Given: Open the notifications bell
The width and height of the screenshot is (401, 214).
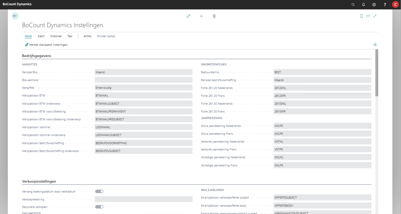Looking at the screenshot, I should click(364, 4).
